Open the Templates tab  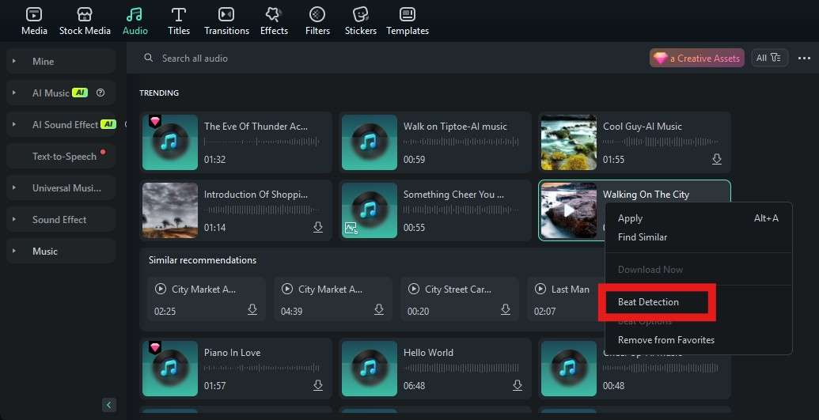click(x=408, y=21)
